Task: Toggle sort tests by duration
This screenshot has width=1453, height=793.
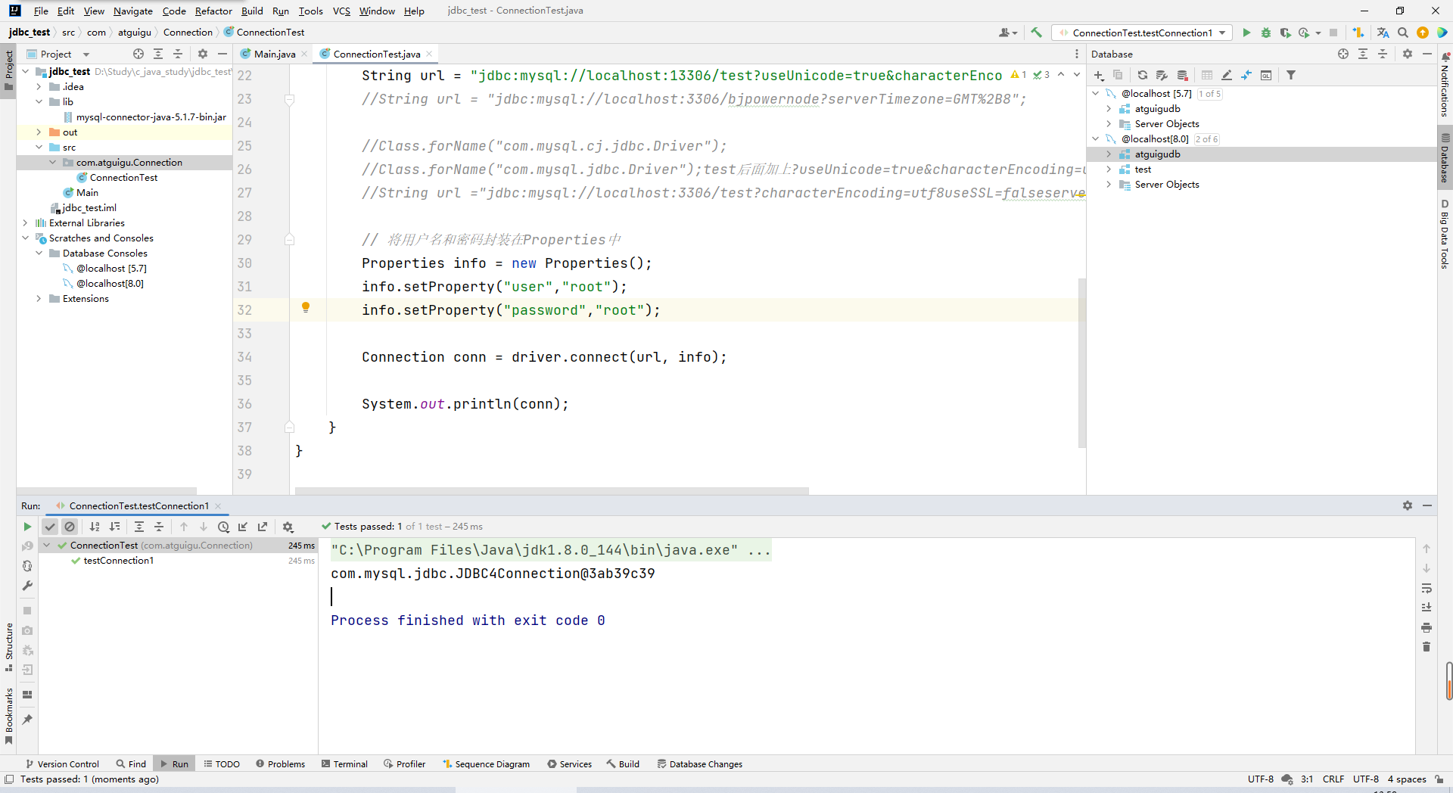Action: [x=114, y=527]
